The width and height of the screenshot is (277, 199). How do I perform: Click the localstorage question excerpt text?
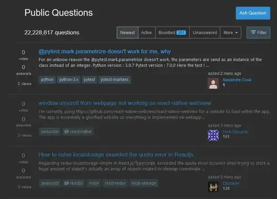[154, 166]
